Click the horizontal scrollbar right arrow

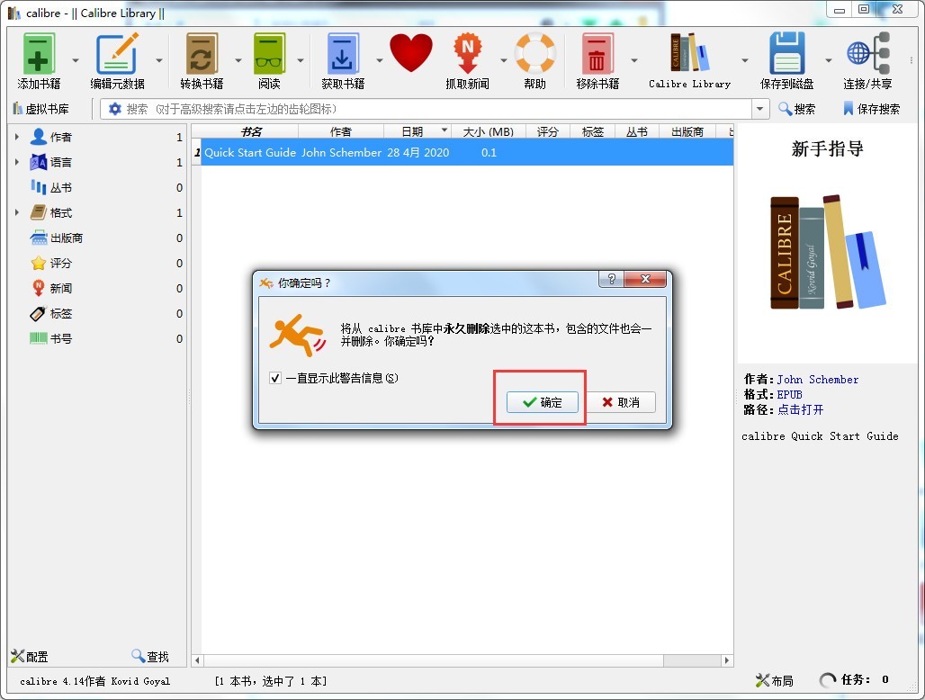click(727, 660)
